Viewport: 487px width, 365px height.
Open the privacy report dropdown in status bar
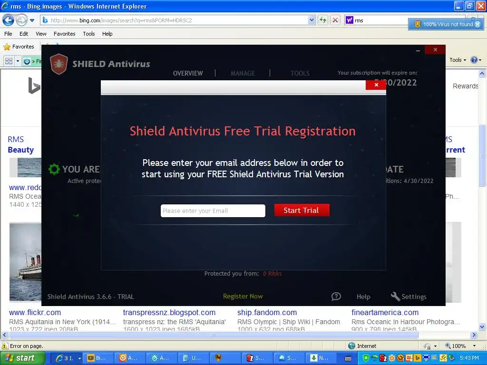pos(436,346)
